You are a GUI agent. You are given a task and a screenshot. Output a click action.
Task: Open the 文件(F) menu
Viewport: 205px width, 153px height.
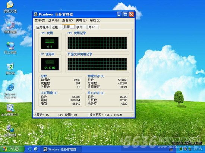40,20
